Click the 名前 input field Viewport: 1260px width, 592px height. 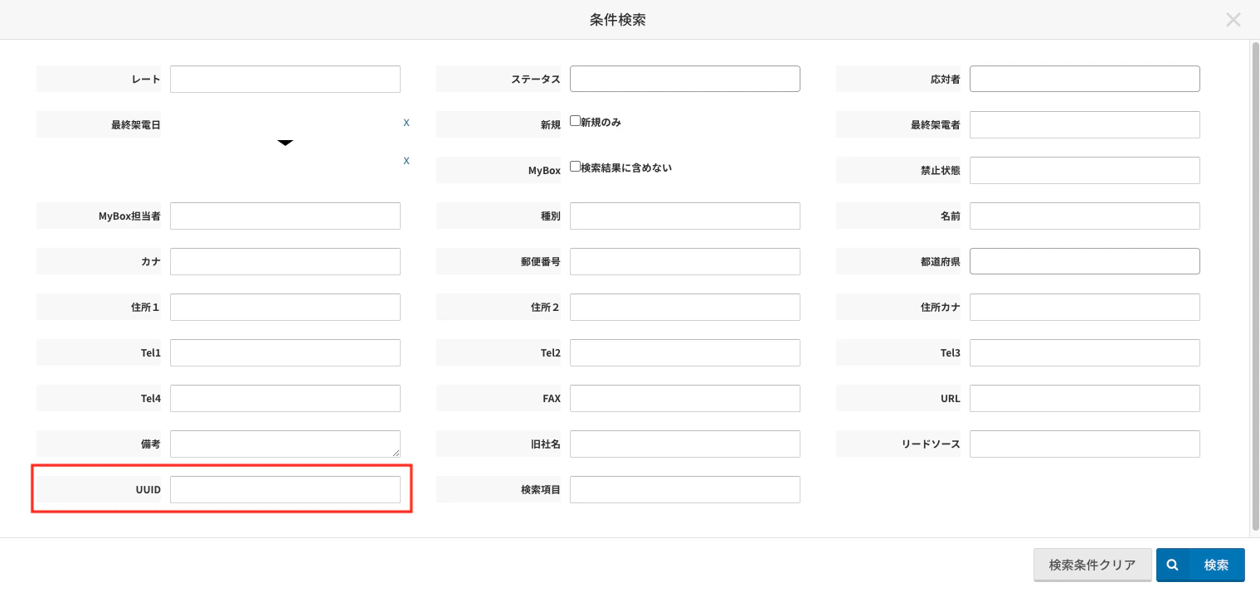[x=1085, y=216]
